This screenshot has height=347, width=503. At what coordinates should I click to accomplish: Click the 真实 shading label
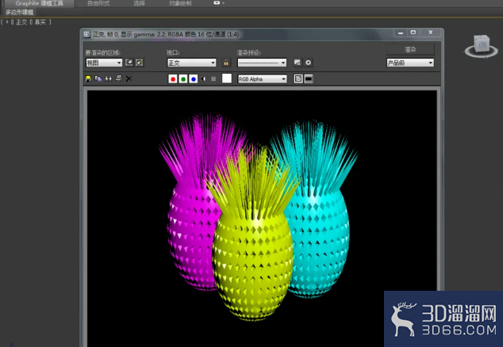pos(40,22)
